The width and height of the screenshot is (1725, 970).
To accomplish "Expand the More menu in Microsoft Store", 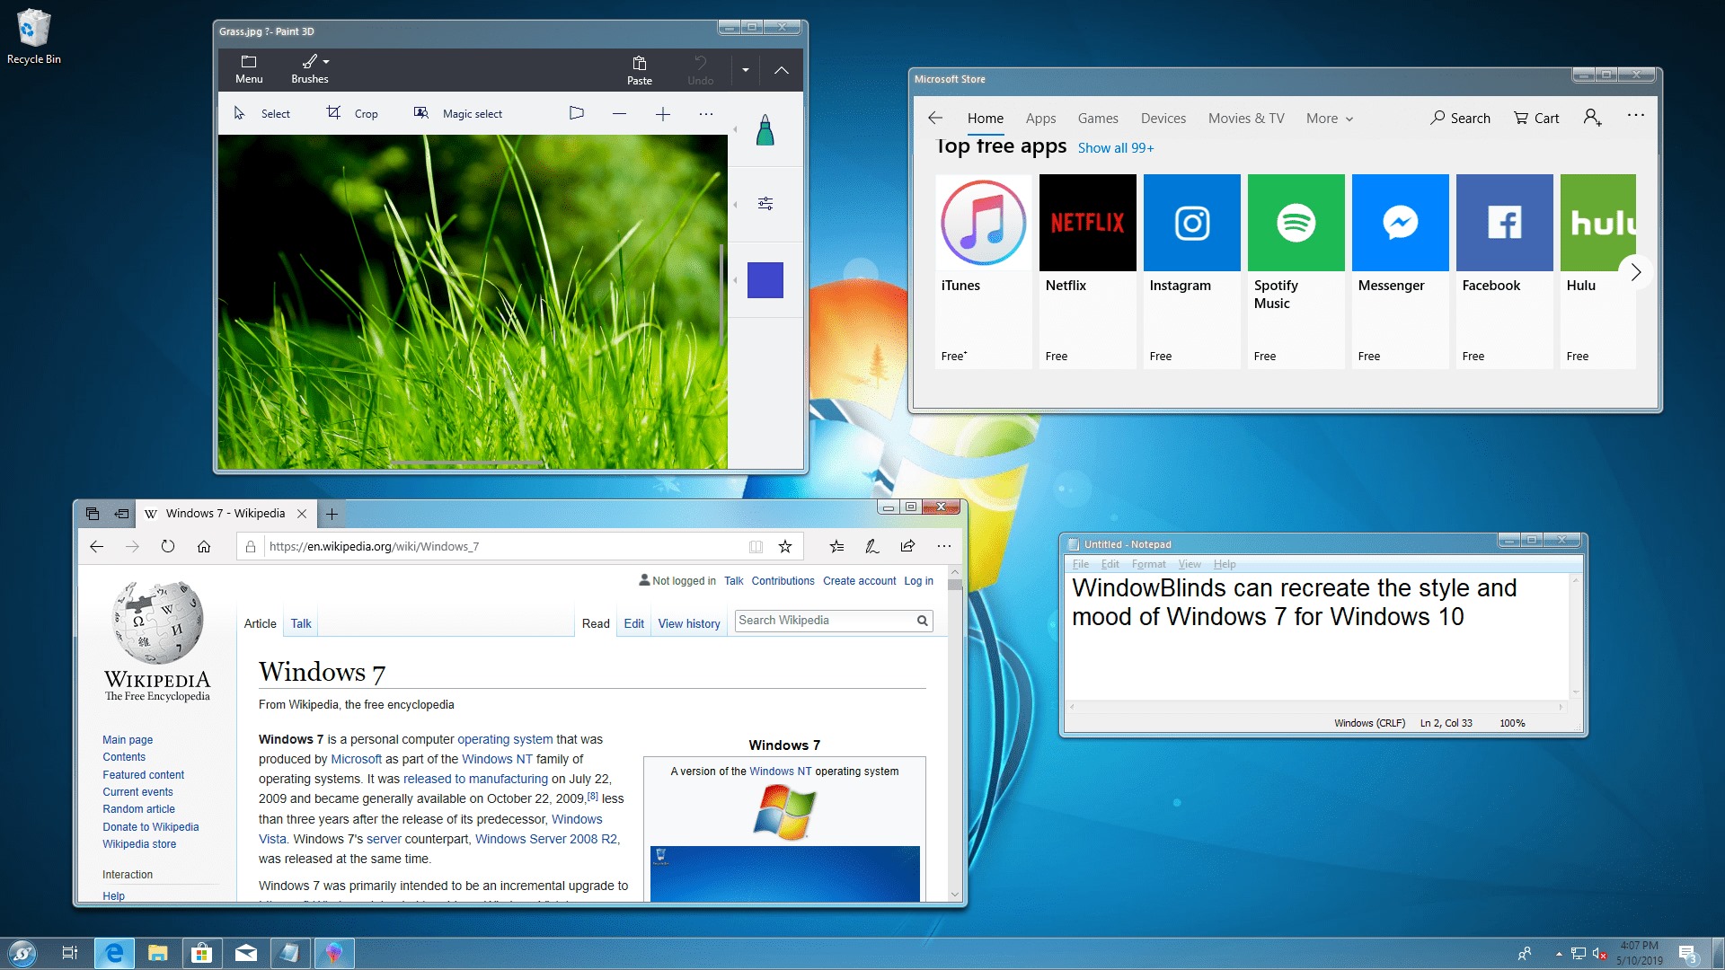I will tap(1330, 118).
